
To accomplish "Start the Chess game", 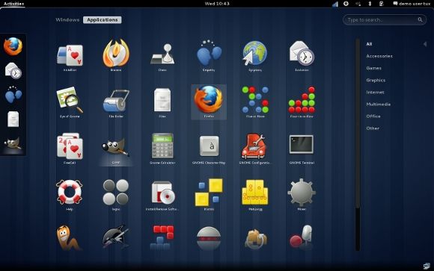I will pyautogui.click(x=162, y=55).
